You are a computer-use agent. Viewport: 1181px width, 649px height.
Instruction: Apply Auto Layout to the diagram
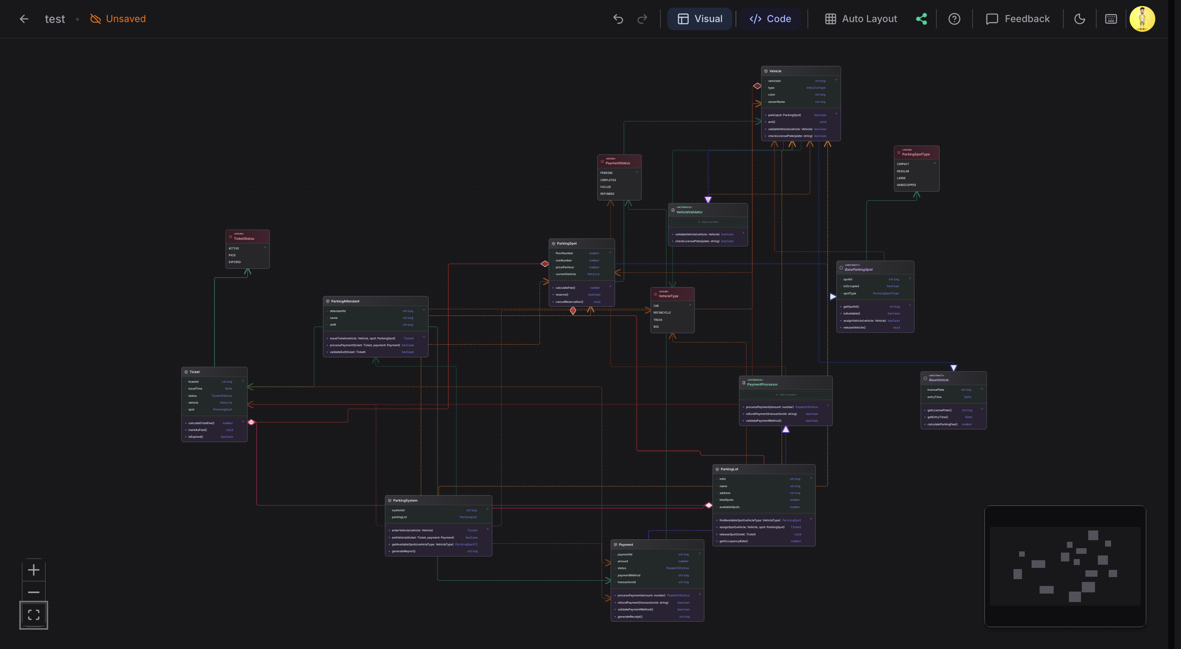pos(860,19)
